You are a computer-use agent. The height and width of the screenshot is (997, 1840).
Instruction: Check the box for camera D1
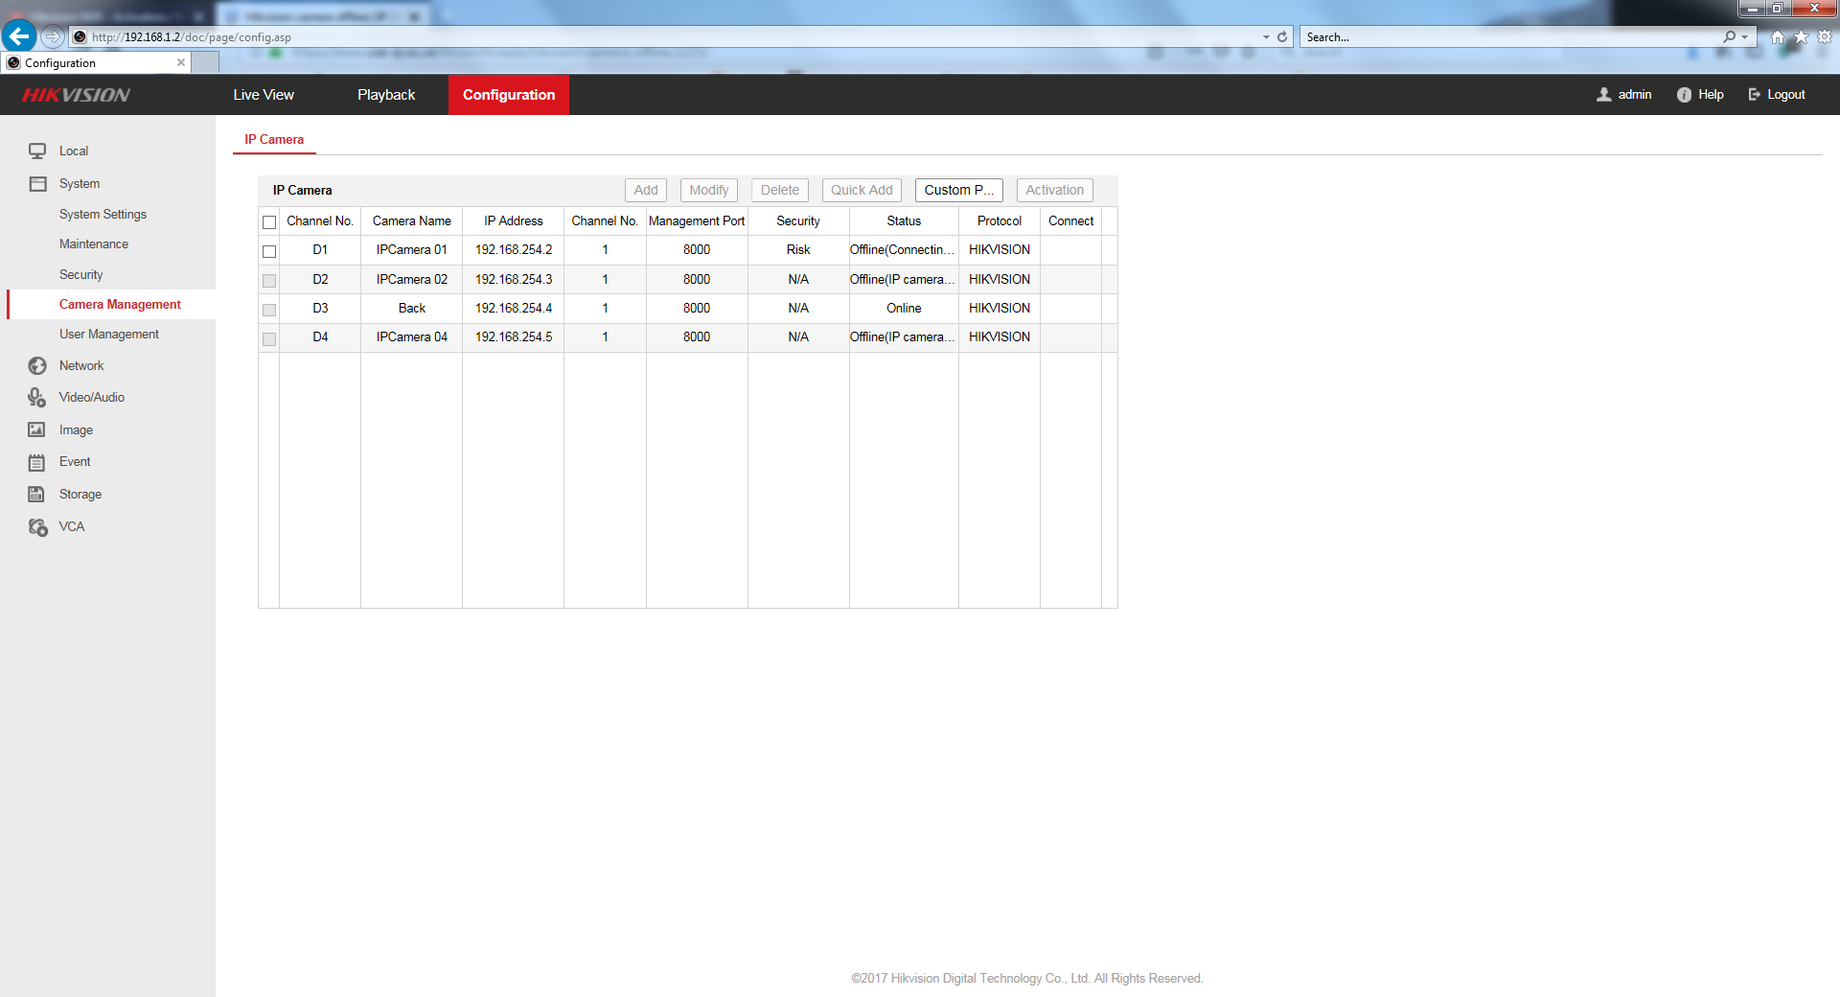pos(269,251)
